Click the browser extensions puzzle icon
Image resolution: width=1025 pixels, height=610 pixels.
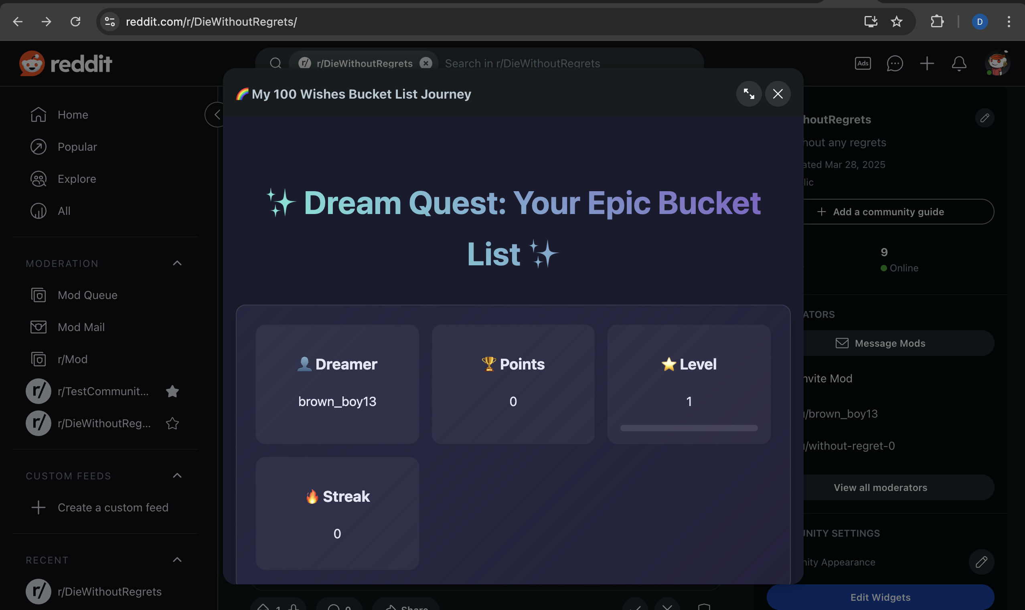pyautogui.click(x=937, y=21)
